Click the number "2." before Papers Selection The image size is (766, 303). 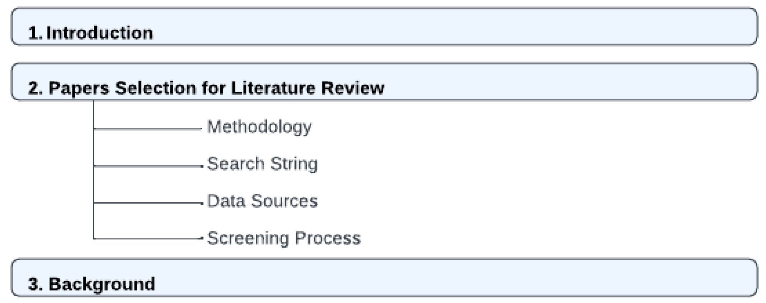click(36, 88)
